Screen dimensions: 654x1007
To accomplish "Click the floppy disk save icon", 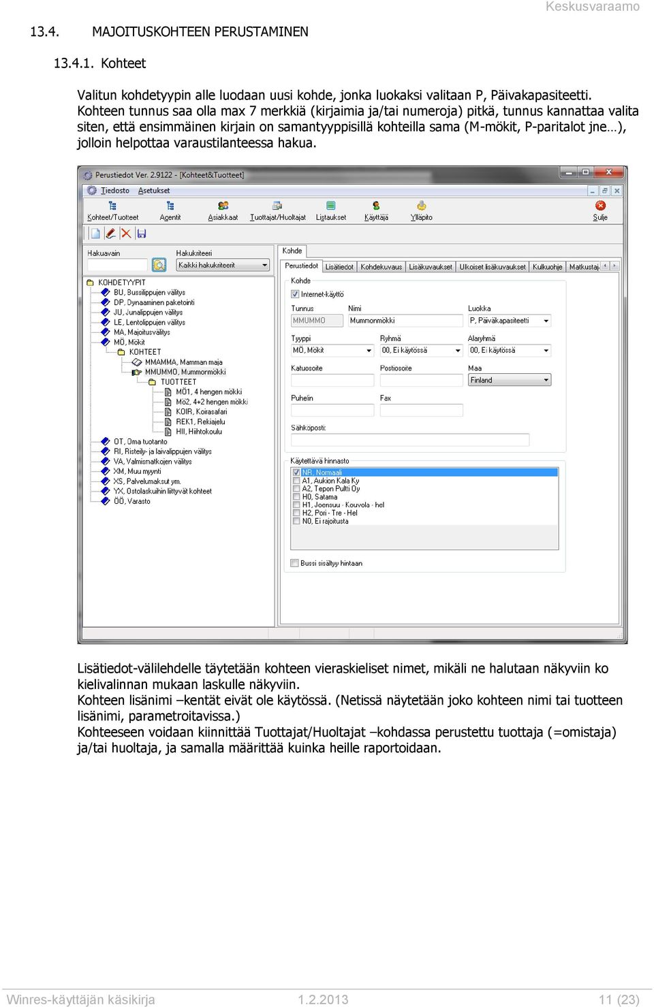I will click(x=142, y=234).
